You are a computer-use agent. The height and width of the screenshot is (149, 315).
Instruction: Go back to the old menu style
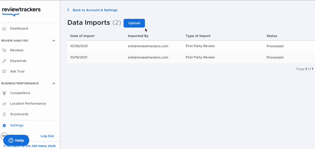tap(30, 146)
